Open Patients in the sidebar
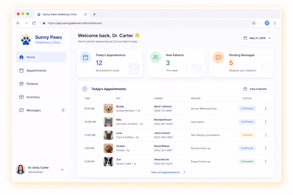 coord(41,84)
